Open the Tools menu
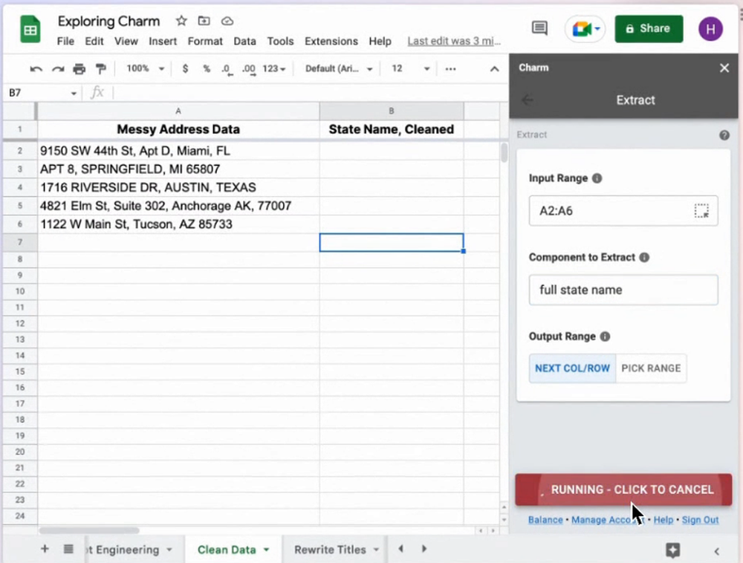The image size is (743, 563). 281,42
